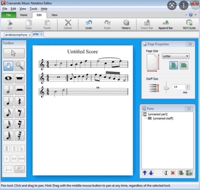
Task: Switch to the Home ribbon tab
Action: (24, 15)
